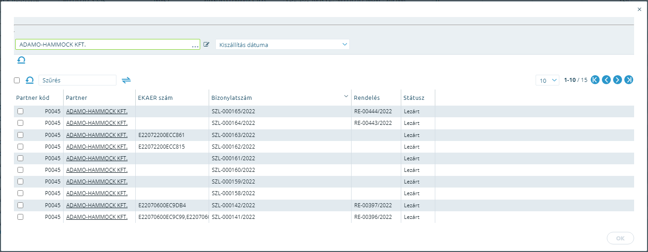This screenshot has width=648, height=252.
Task: Click the OK button
Action: click(x=620, y=238)
